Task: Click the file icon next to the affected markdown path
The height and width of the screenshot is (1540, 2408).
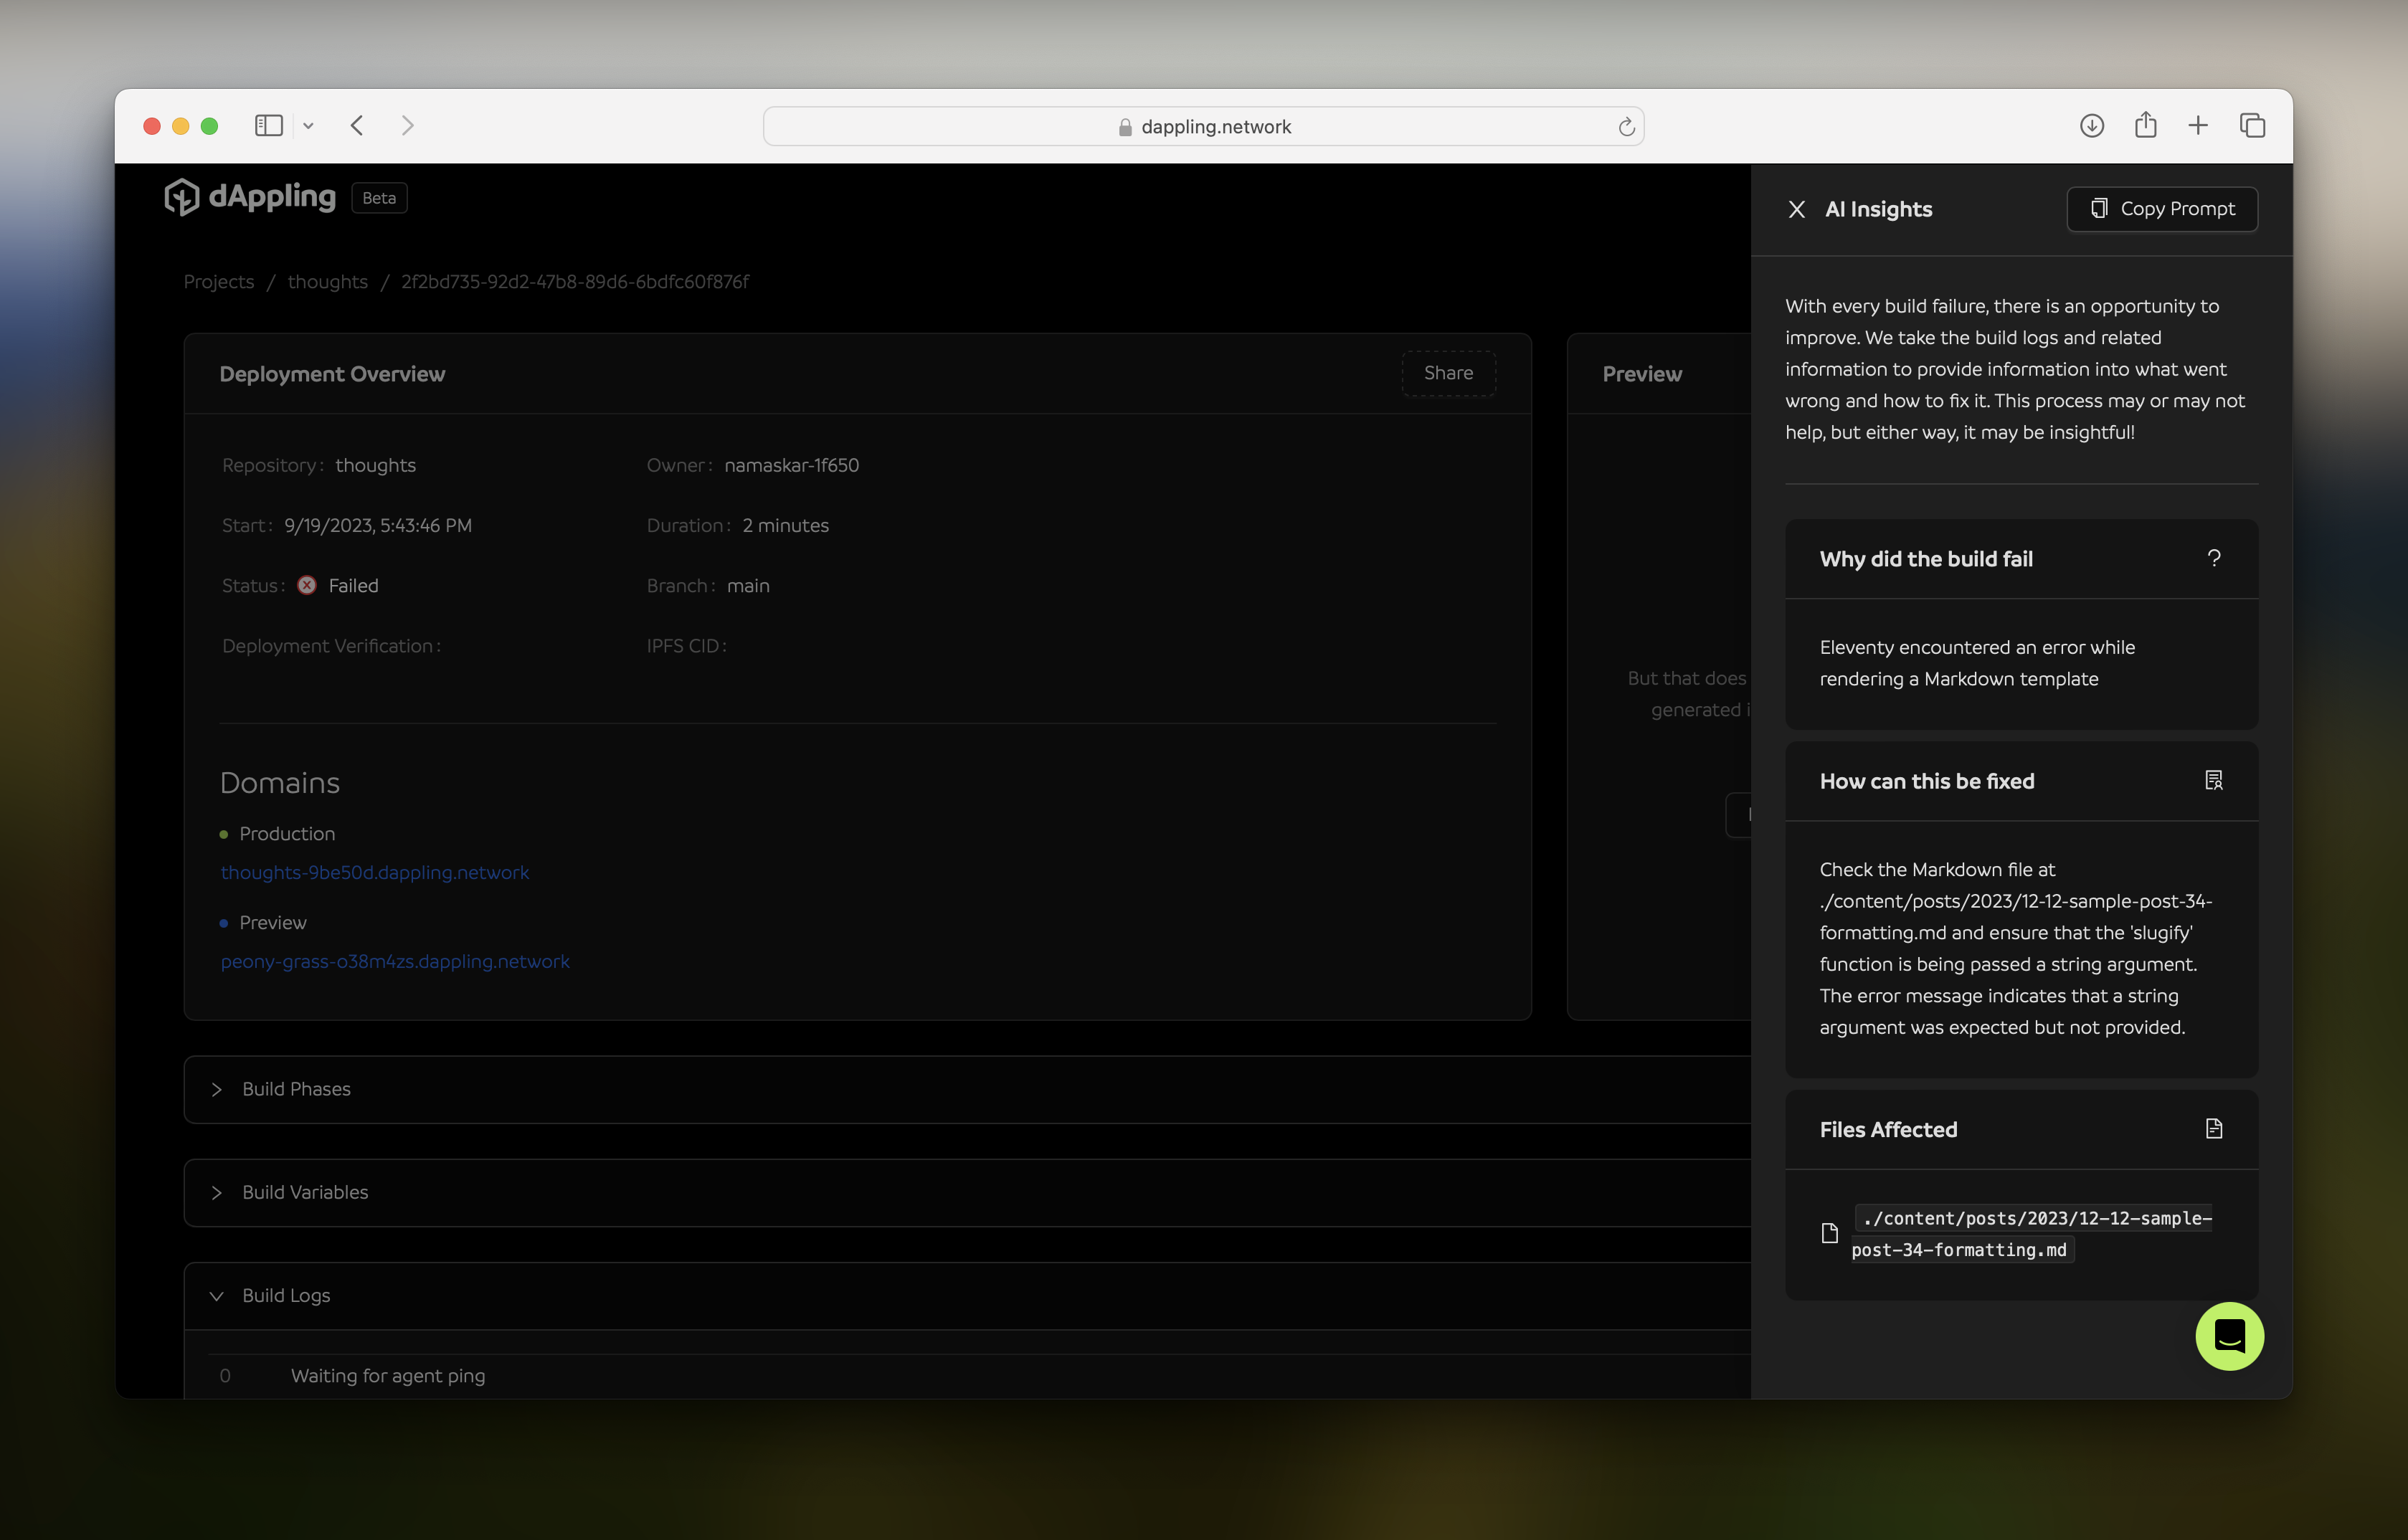Action: coord(1829,1233)
